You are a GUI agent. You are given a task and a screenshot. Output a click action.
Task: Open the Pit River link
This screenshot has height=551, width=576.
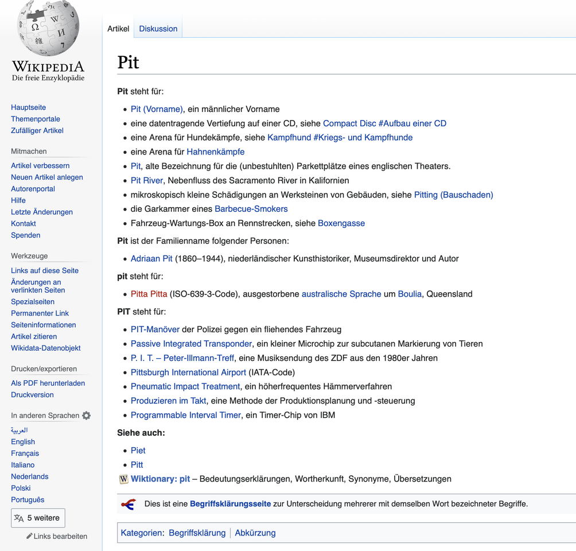coord(147,180)
